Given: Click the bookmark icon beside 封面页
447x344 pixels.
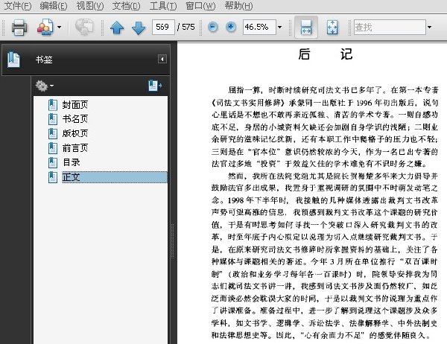Looking at the screenshot, I should 53,105.
